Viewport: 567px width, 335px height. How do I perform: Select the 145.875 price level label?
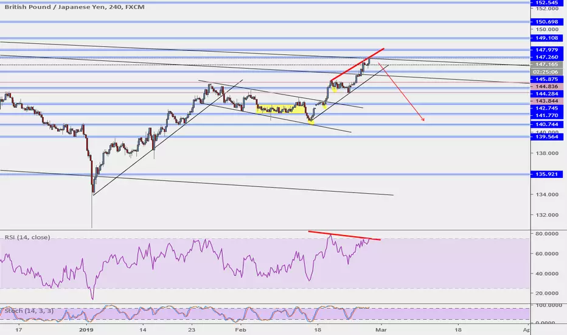click(x=546, y=79)
